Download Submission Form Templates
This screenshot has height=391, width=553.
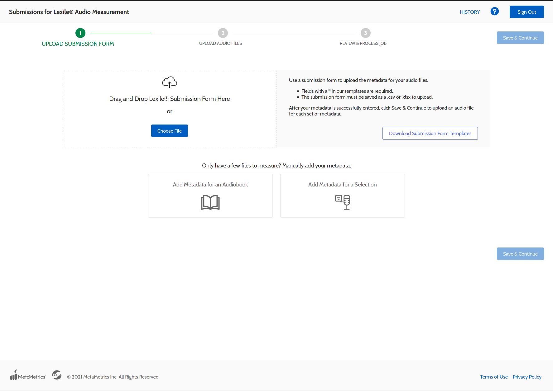[x=430, y=133]
